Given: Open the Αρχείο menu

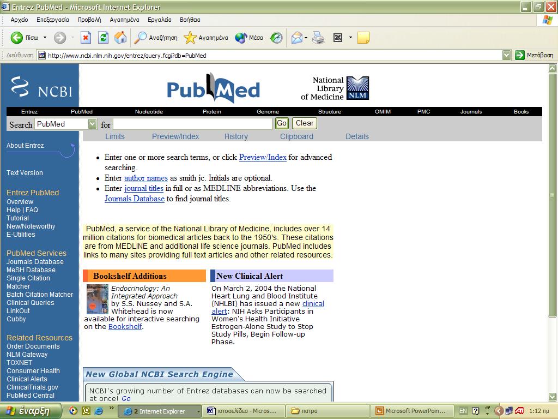Looking at the screenshot, I should (x=19, y=20).
